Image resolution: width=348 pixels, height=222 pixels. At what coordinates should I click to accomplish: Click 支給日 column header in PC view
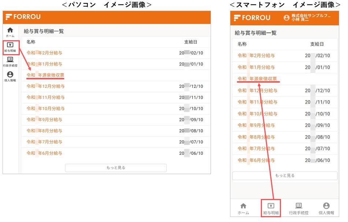click(190, 42)
